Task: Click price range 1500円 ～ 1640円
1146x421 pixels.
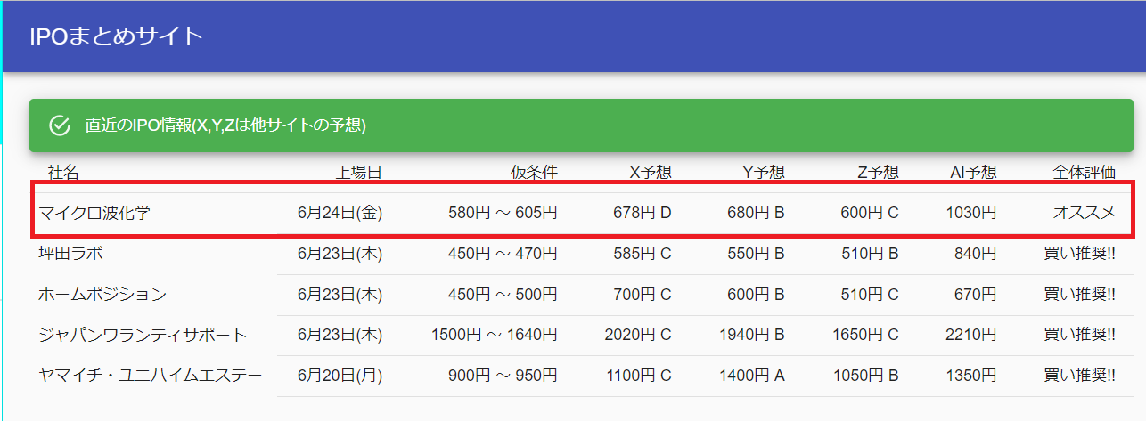Action: [x=495, y=335]
